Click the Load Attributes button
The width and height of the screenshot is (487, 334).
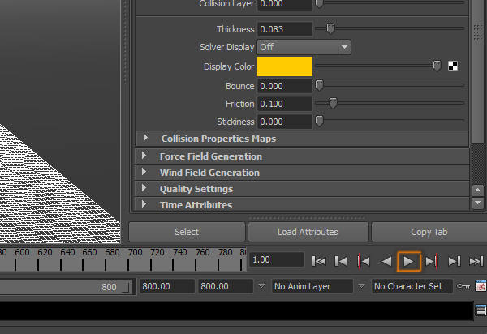coord(308,232)
